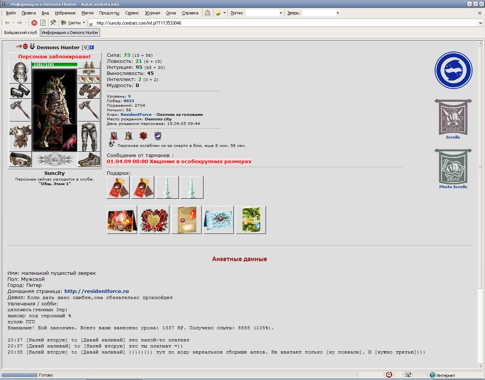Open the 2008 fireworks greeting card
The width and height of the screenshot is (485, 380).
[122, 220]
